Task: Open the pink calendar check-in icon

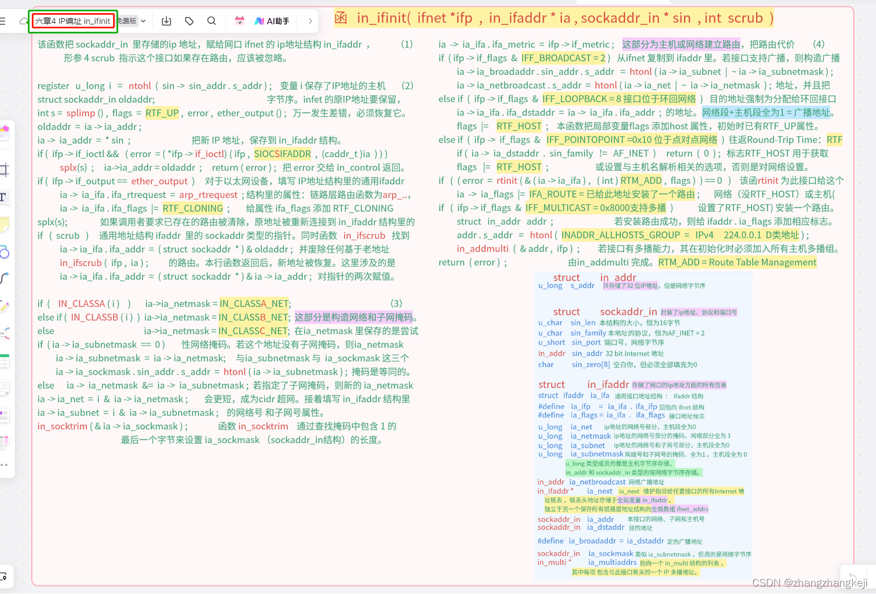Action: click(x=240, y=21)
